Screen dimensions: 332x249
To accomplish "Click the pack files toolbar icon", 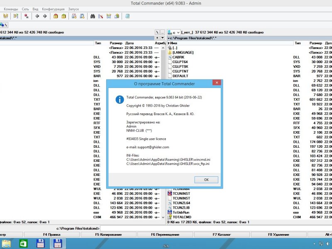I will (56, 16).
